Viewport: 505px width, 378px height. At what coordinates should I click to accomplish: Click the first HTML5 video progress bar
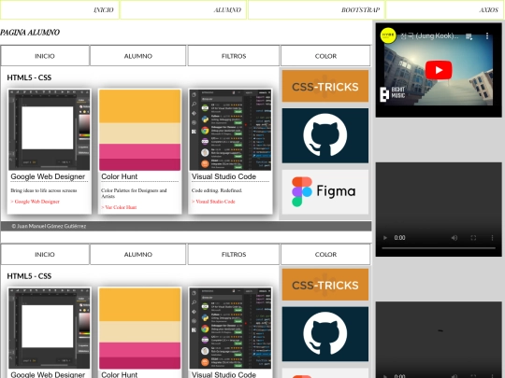439,248
